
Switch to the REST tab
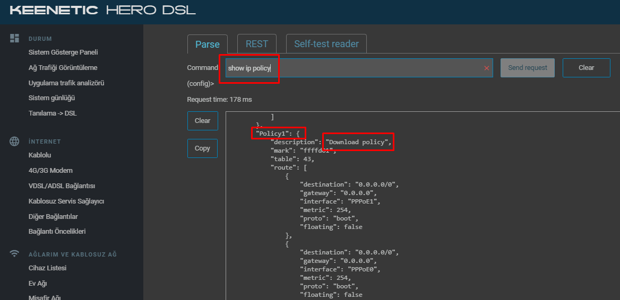pyautogui.click(x=256, y=44)
